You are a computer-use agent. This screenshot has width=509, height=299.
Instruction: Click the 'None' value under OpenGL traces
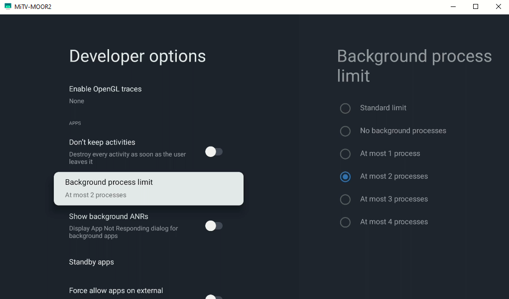(77, 101)
